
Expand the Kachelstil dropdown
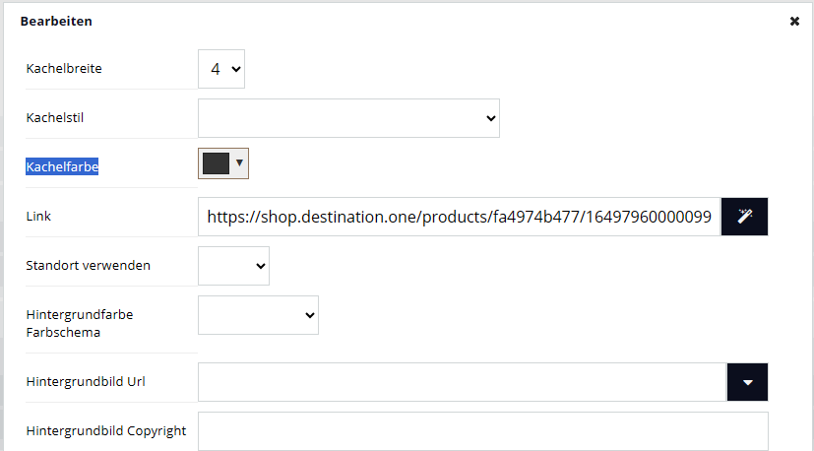348,118
